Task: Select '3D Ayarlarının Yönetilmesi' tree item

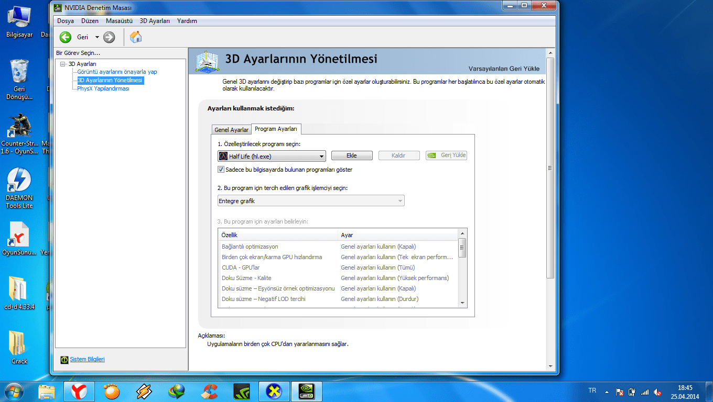Action: pyautogui.click(x=110, y=81)
